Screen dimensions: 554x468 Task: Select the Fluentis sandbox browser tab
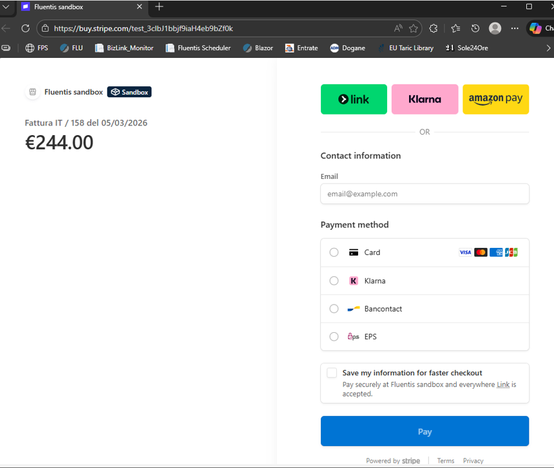click(82, 6)
